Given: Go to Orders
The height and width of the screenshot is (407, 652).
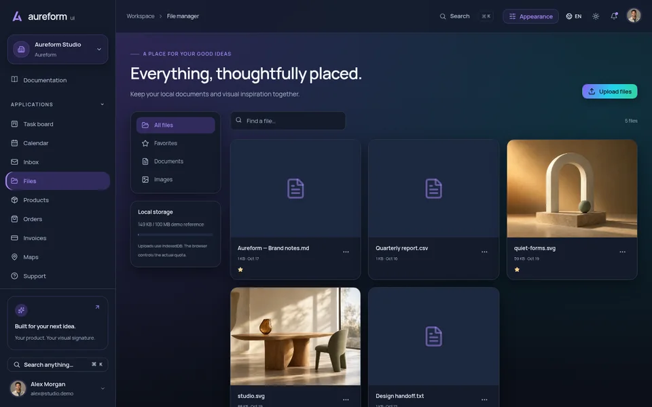Looking at the screenshot, I should tap(58, 219).
